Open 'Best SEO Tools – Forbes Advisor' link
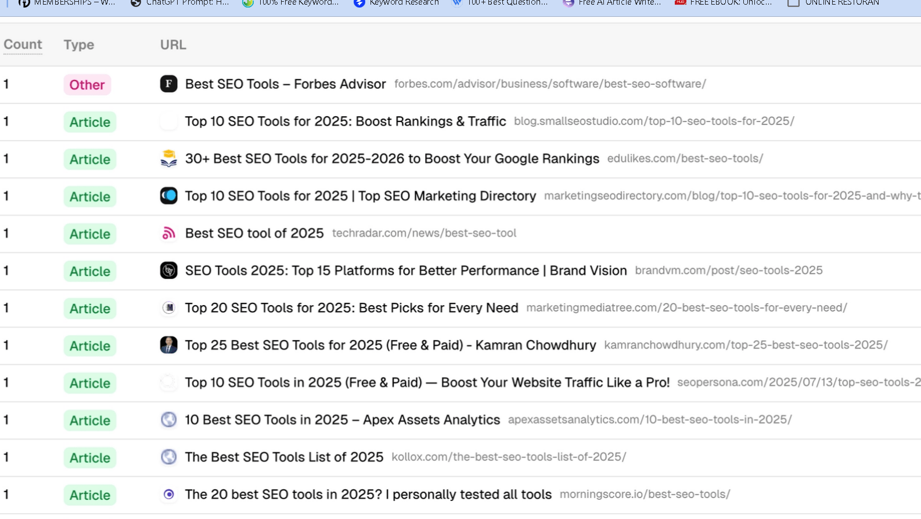 click(285, 84)
